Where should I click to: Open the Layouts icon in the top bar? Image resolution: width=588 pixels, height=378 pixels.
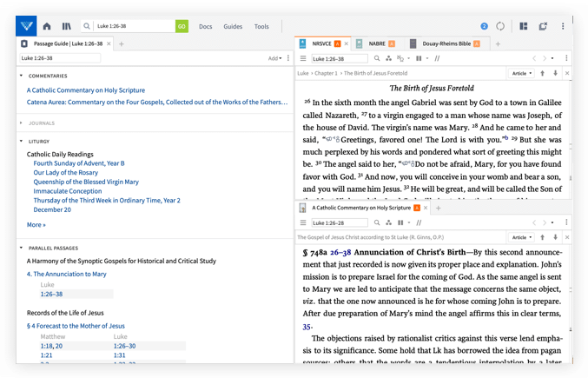pyautogui.click(x=523, y=27)
